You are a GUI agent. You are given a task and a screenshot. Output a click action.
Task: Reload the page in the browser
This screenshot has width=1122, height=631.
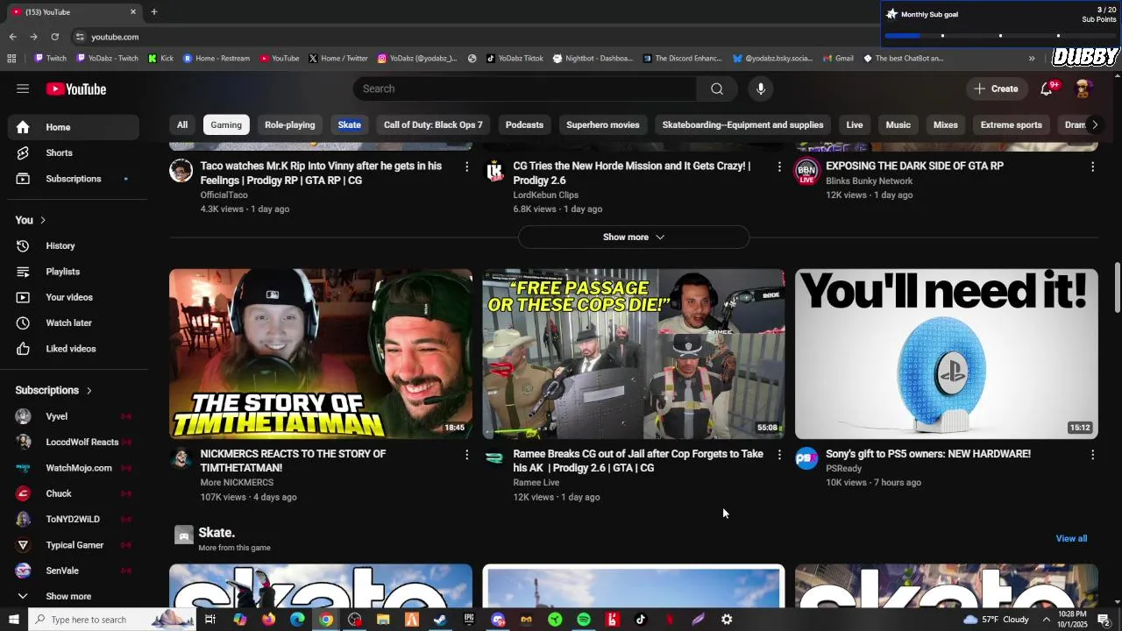tap(54, 37)
